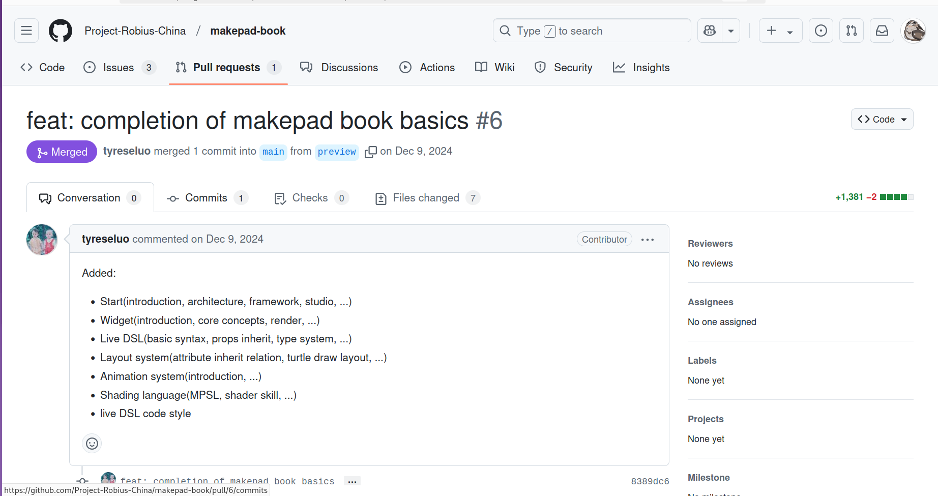The image size is (938, 496).
Task: Click the Contributor badge on the comment
Action: [x=604, y=239]
